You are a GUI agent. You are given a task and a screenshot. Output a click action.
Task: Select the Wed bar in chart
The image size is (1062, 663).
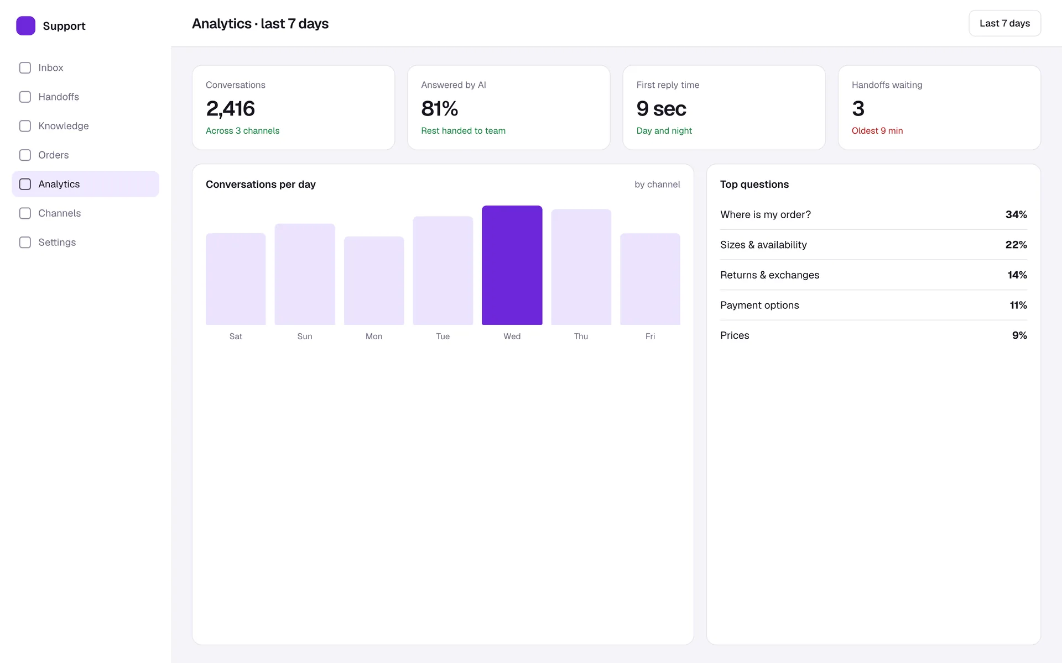point(512,265)
